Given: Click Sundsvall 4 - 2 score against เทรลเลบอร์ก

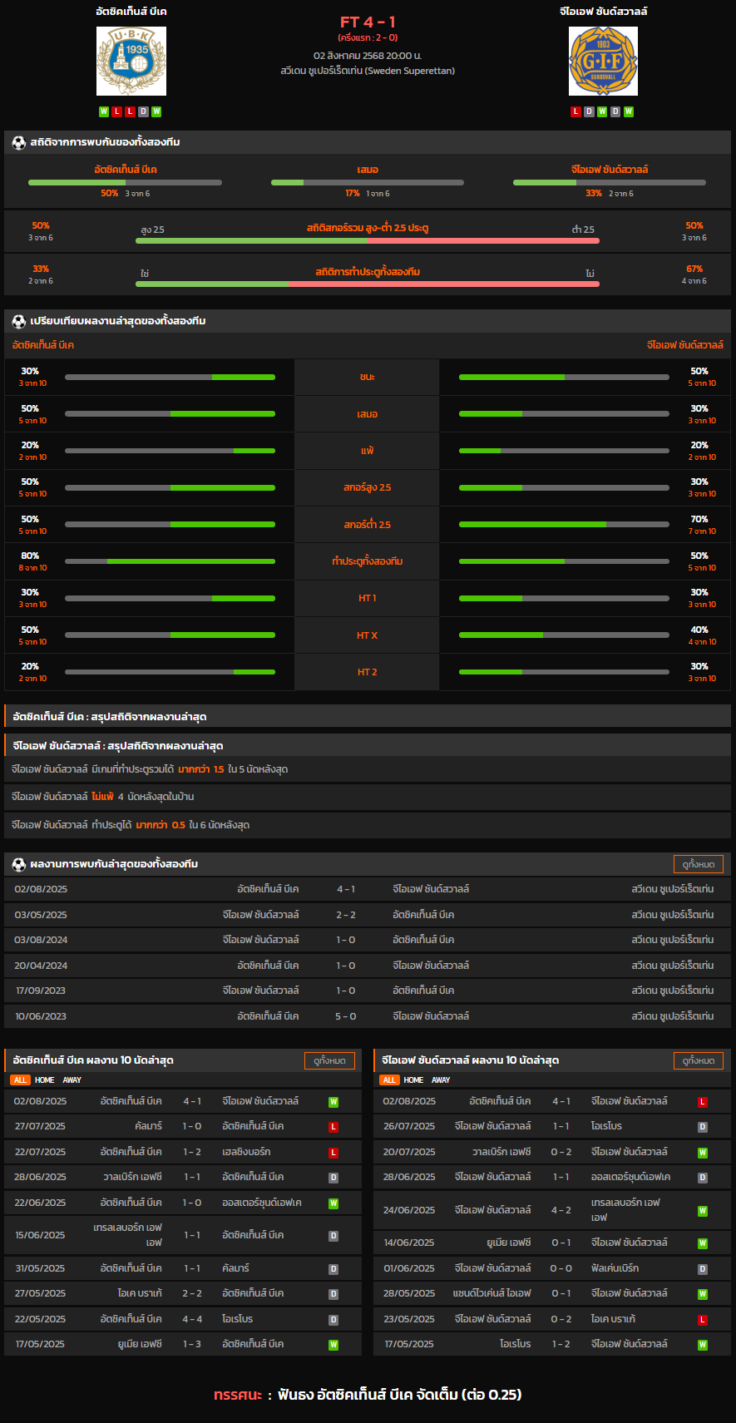Looking at the screenshot, I should pyautogui.click(x=561, y=1211).
